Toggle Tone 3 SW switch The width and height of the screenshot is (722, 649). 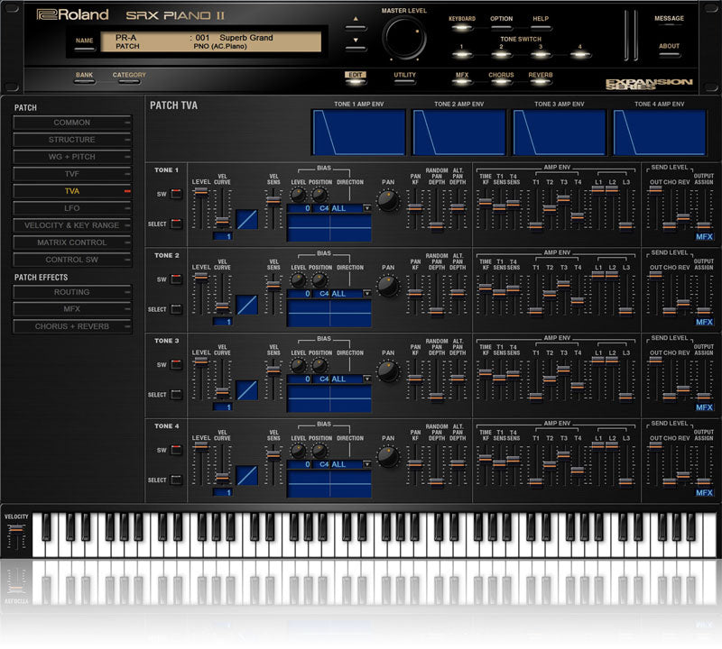pyautogui.click(x=176, y=365)
